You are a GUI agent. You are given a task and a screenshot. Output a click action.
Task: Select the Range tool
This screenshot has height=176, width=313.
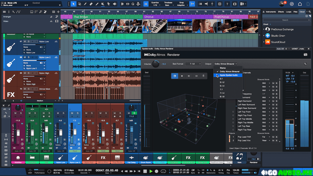(79, 4)
